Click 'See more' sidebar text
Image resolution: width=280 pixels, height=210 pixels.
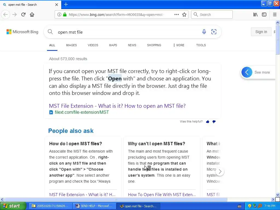262,72
